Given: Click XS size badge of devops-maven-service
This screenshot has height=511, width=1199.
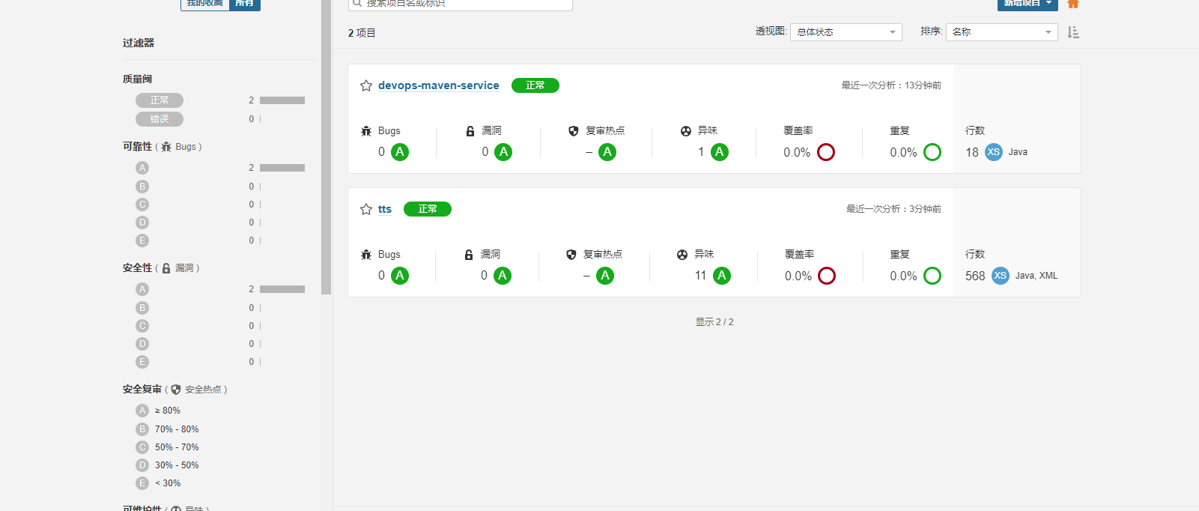Looking at the screenshot, I should pyautogui.click(x=994, y=152).
